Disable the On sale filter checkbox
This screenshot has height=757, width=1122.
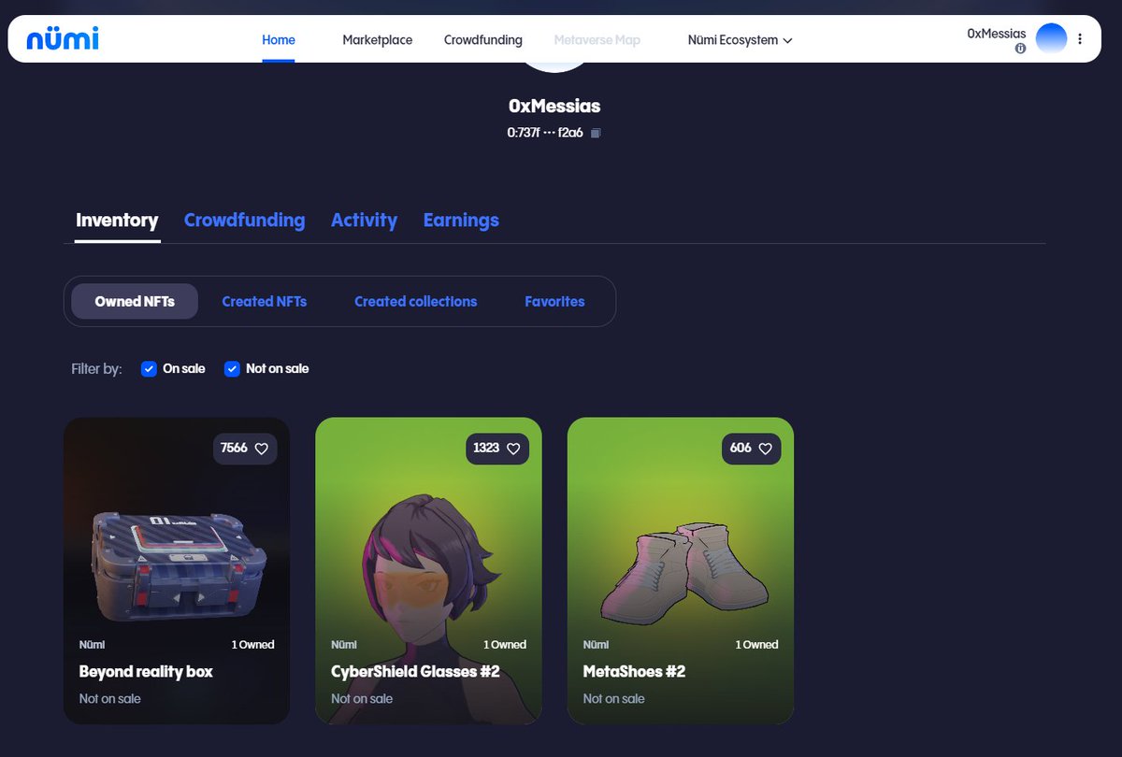click(149, 368)
